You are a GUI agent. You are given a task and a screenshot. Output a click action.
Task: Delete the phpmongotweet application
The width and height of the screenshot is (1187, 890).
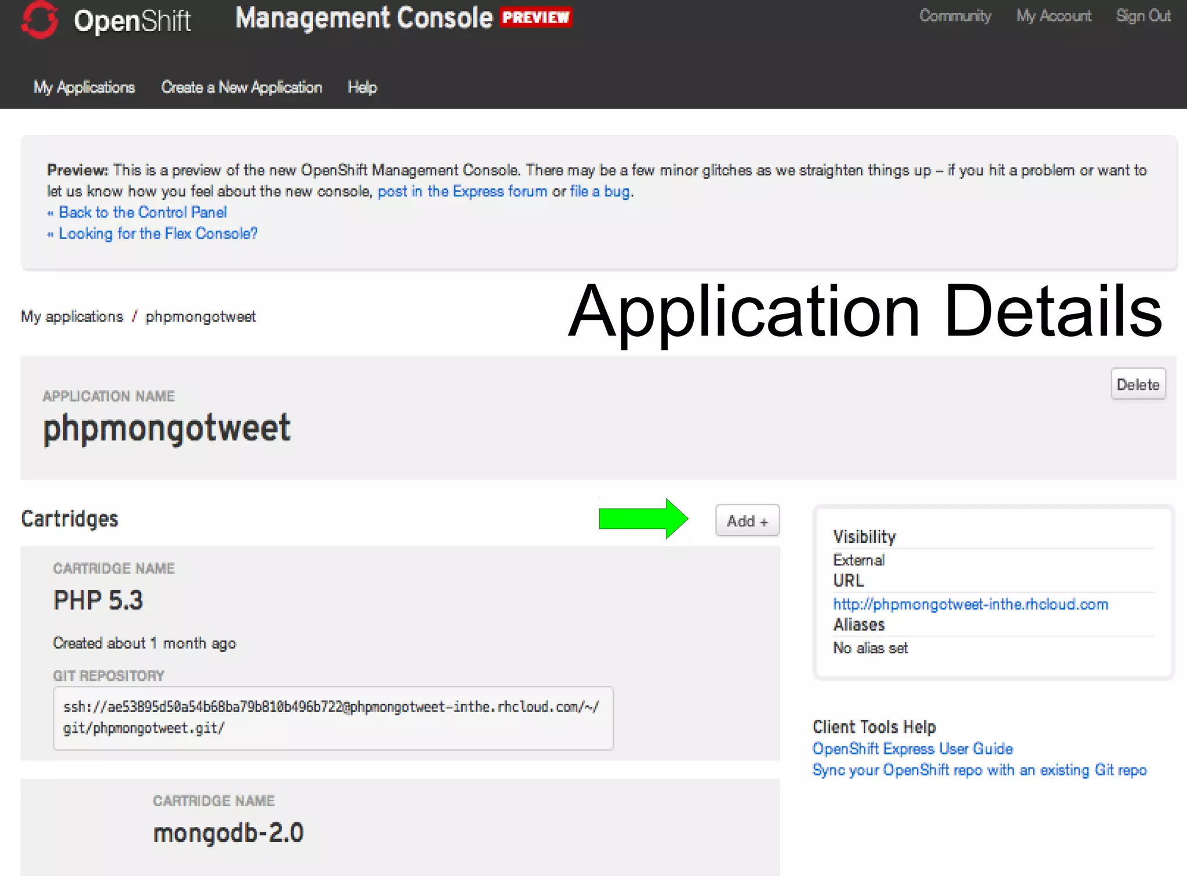(1138, 384)
